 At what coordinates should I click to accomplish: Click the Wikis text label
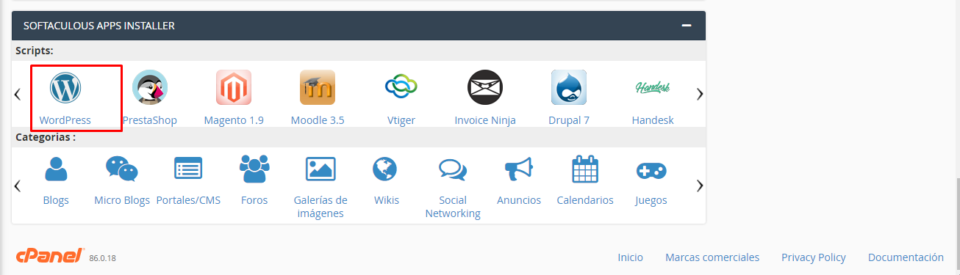pos(387,200)
